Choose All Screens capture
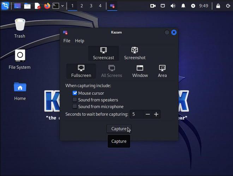 pyautogui.click(x=112, y=71)
